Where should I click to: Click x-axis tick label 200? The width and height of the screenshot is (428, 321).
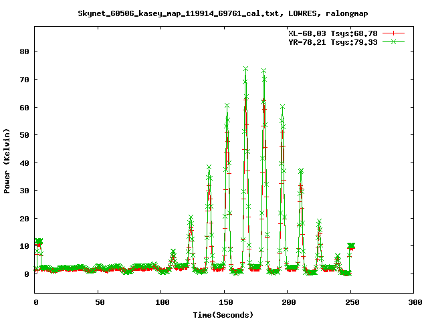pos(289,302)
